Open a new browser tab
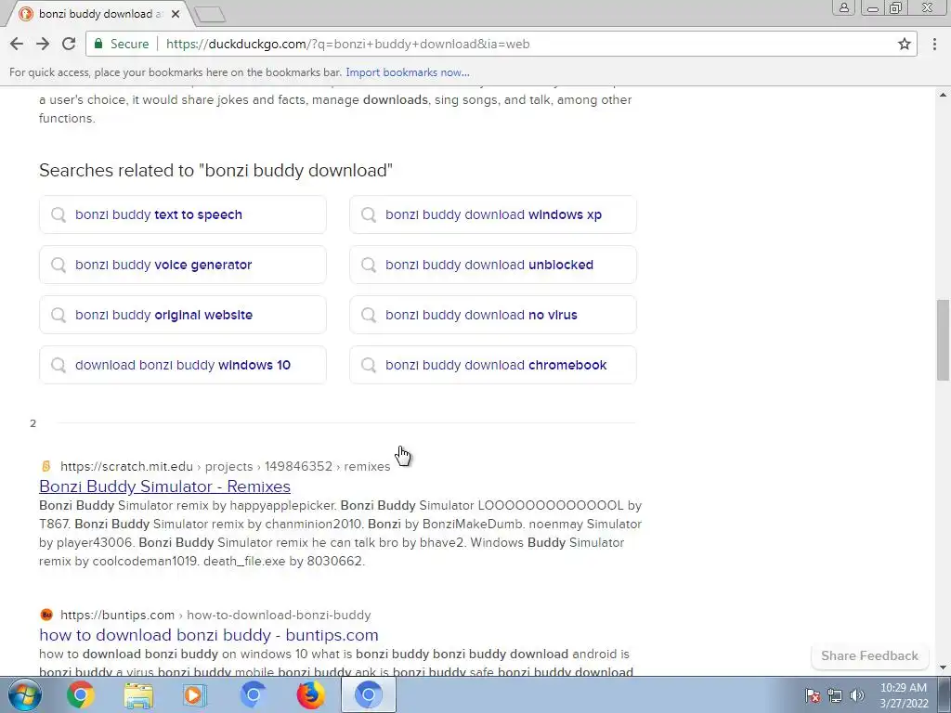The width and height of the screenshot is (951, 713). (211, 14)
